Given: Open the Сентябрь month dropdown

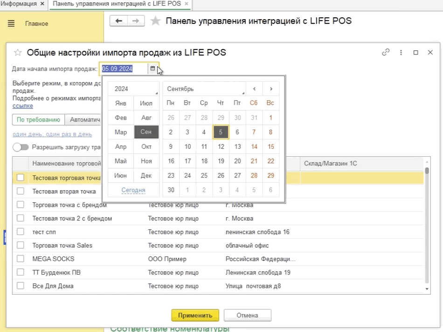Looking at the screenshot, I should click(x=204, y=89).
